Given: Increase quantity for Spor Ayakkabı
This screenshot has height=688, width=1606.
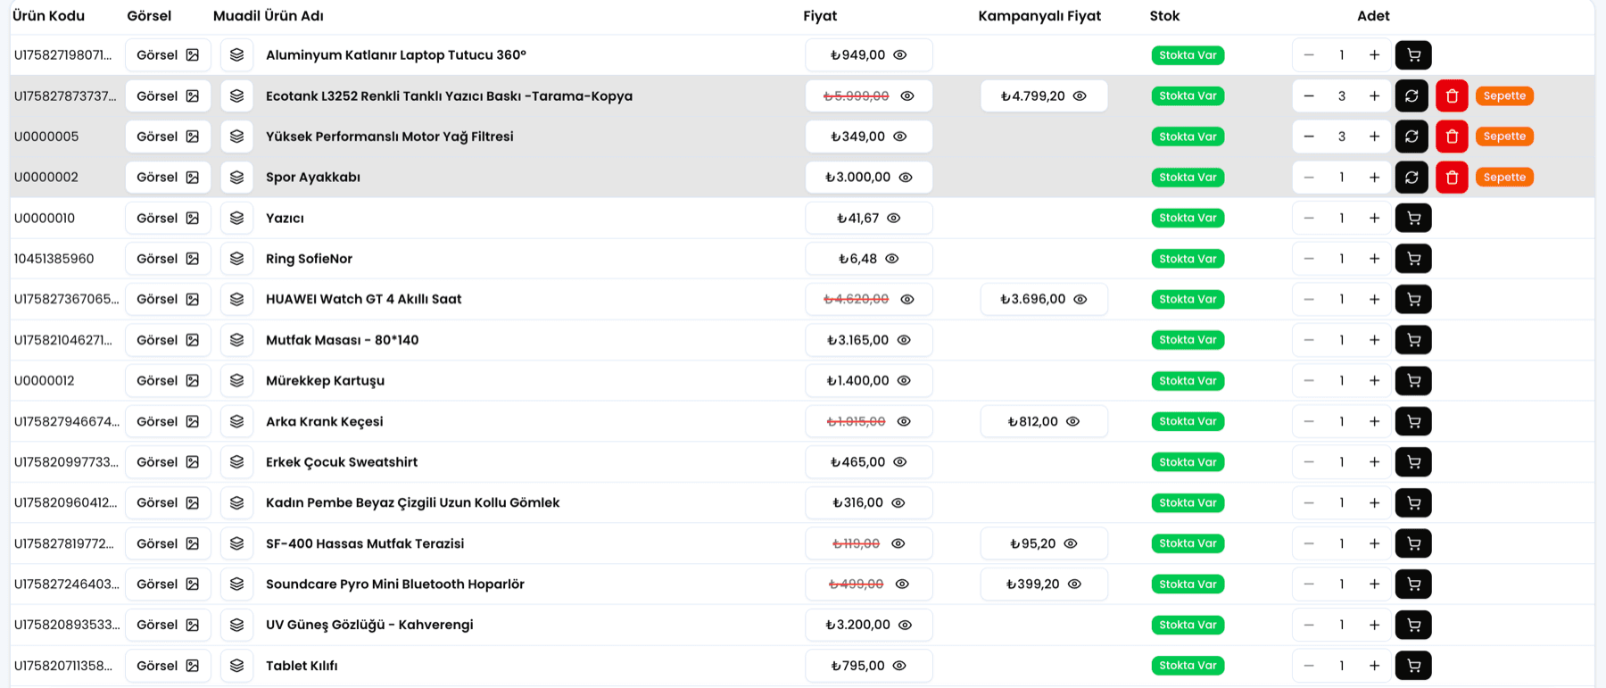Looking at the screenshot, I should [1375, 178].
